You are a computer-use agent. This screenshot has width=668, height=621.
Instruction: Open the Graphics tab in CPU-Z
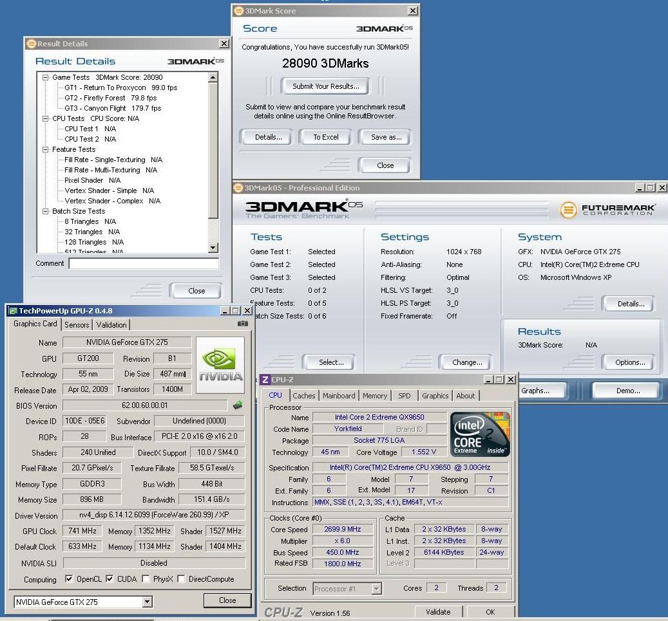coord(435,395)
